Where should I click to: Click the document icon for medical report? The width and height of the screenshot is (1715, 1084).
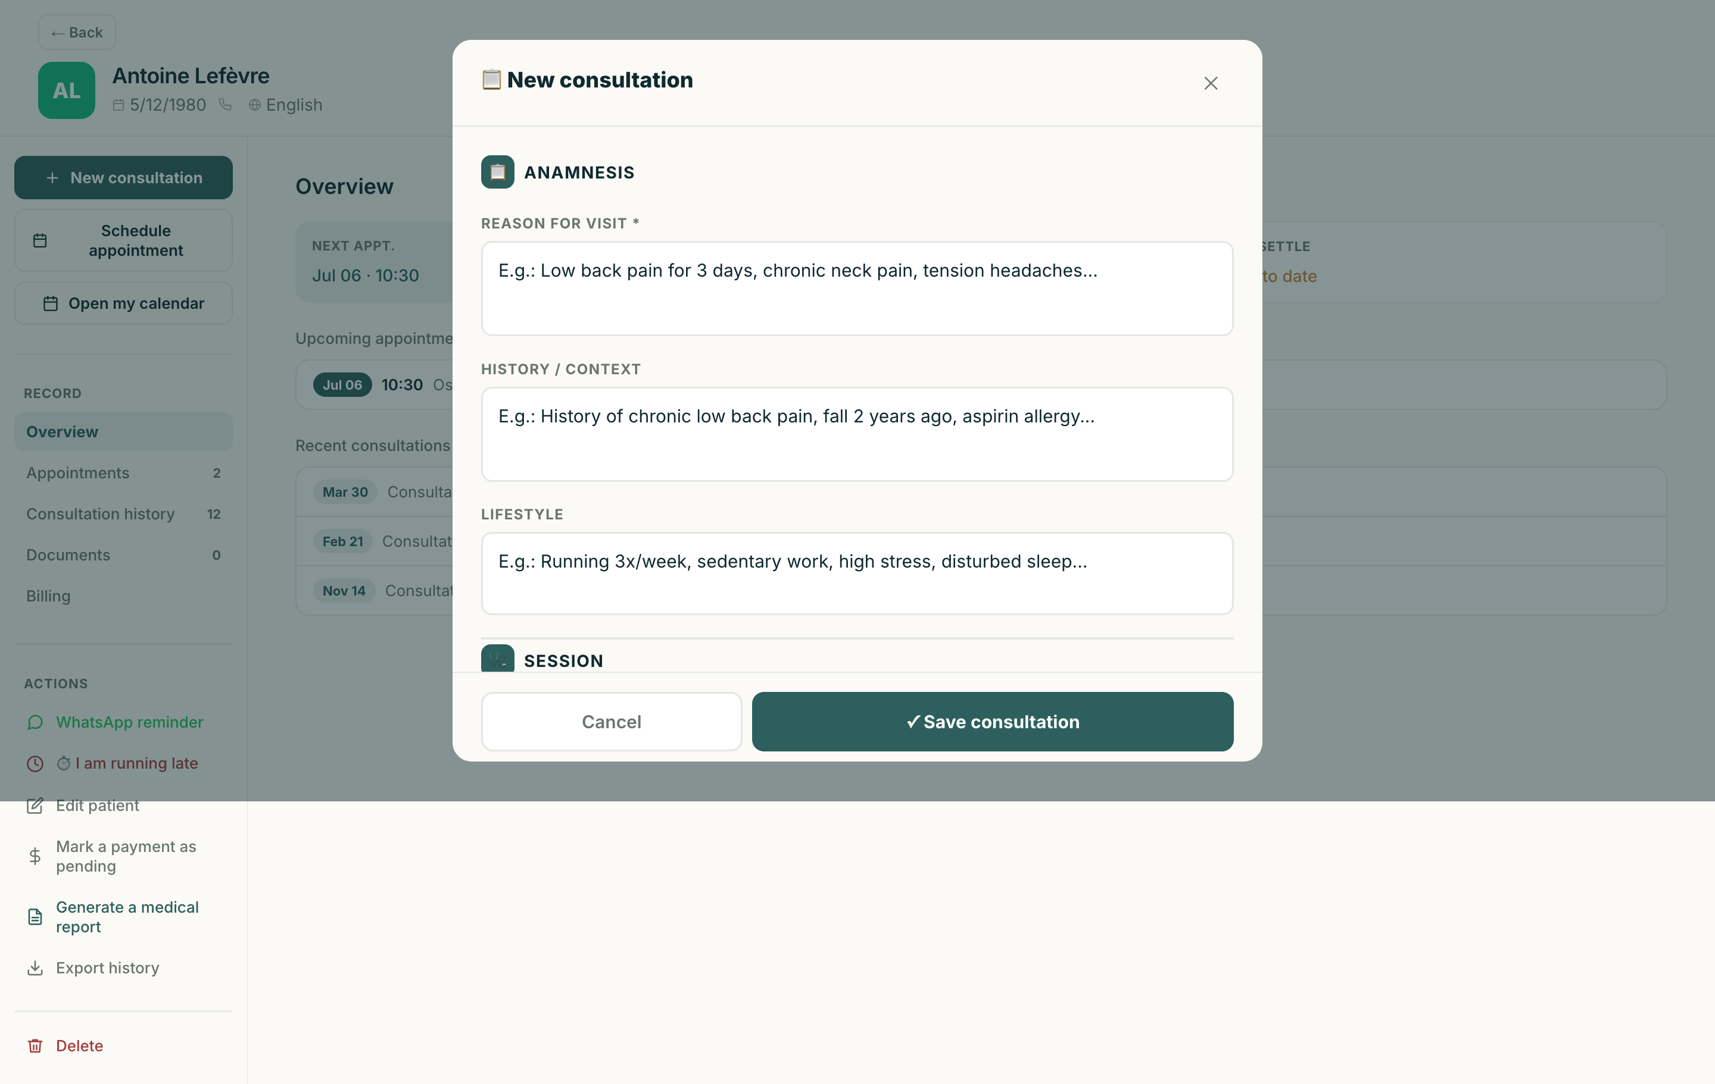[35, 917]
